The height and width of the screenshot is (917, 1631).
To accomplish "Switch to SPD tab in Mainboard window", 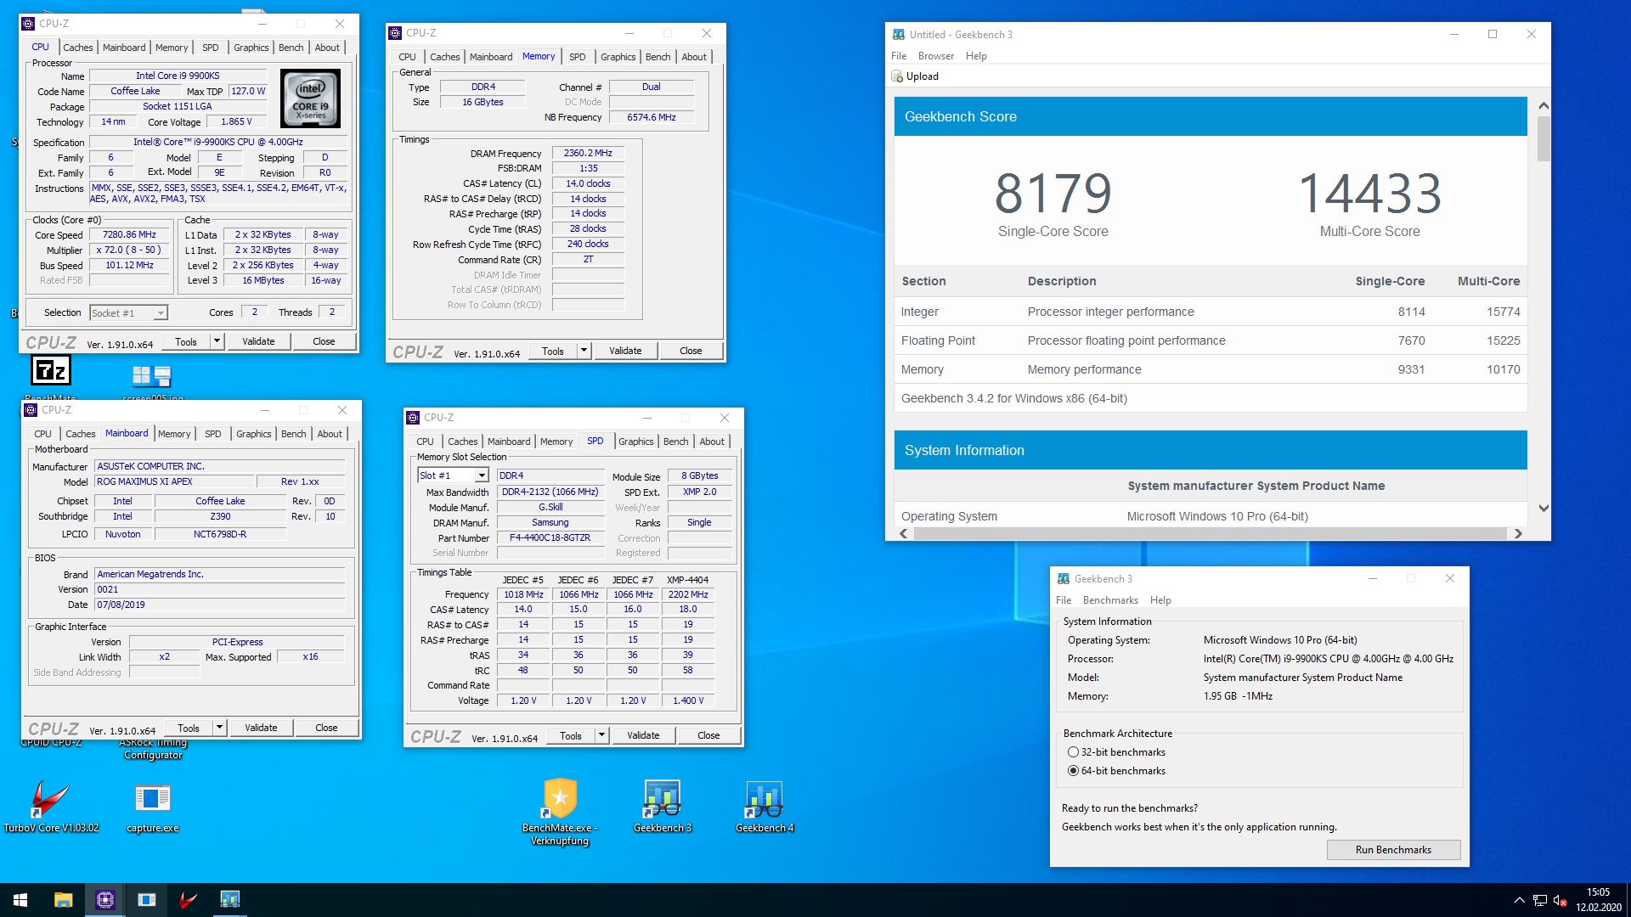I will click(x=213, y=434).
